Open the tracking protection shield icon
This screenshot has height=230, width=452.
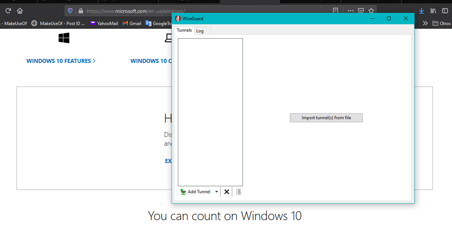pyautogui.click(x=70, y=11)
